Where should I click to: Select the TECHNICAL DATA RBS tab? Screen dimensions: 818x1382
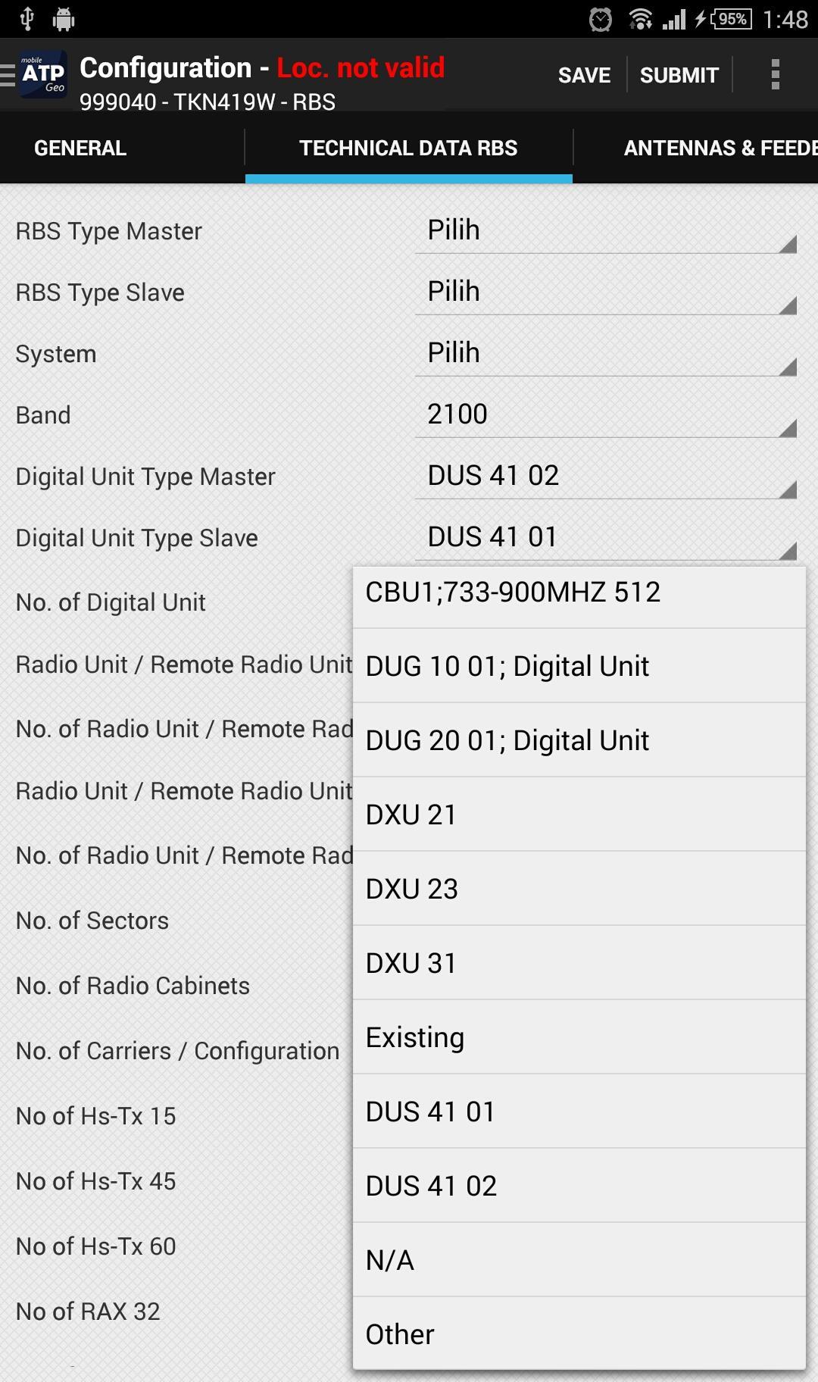pos(408,148)
